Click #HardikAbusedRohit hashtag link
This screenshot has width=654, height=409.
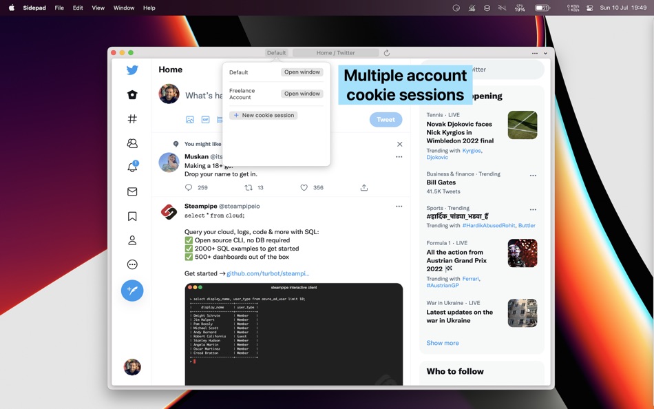coord(489,225)
